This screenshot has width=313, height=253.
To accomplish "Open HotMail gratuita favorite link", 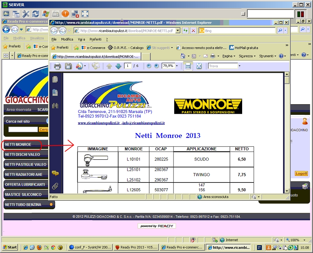I will pyautogui.click(x=244, y=48).
